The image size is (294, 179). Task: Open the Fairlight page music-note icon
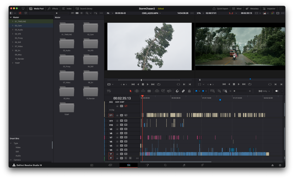coord(184,165)
